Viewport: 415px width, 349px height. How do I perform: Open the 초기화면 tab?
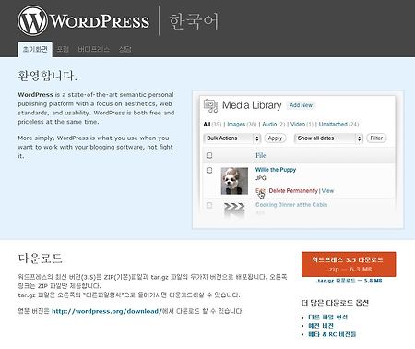[35, 49]
